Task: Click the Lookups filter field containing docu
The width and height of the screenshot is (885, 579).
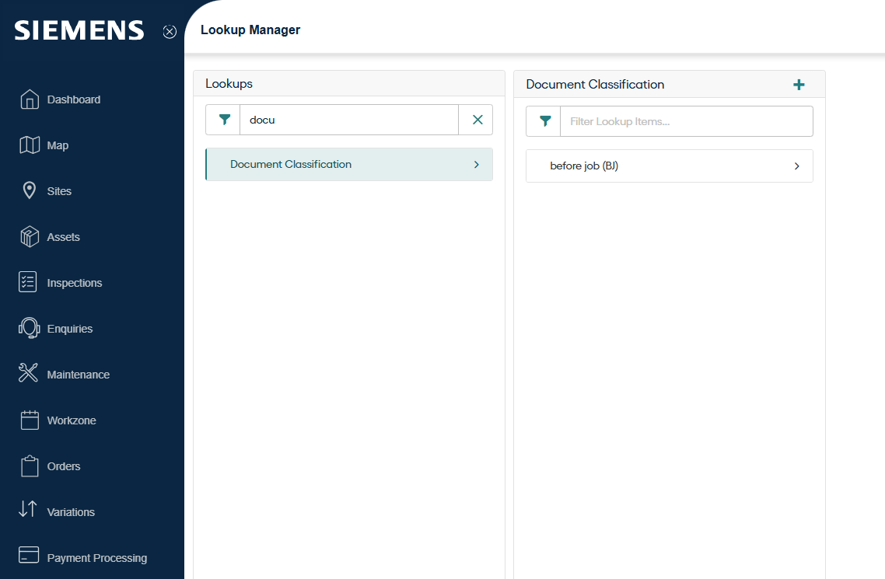Action: tap(349, 120)
